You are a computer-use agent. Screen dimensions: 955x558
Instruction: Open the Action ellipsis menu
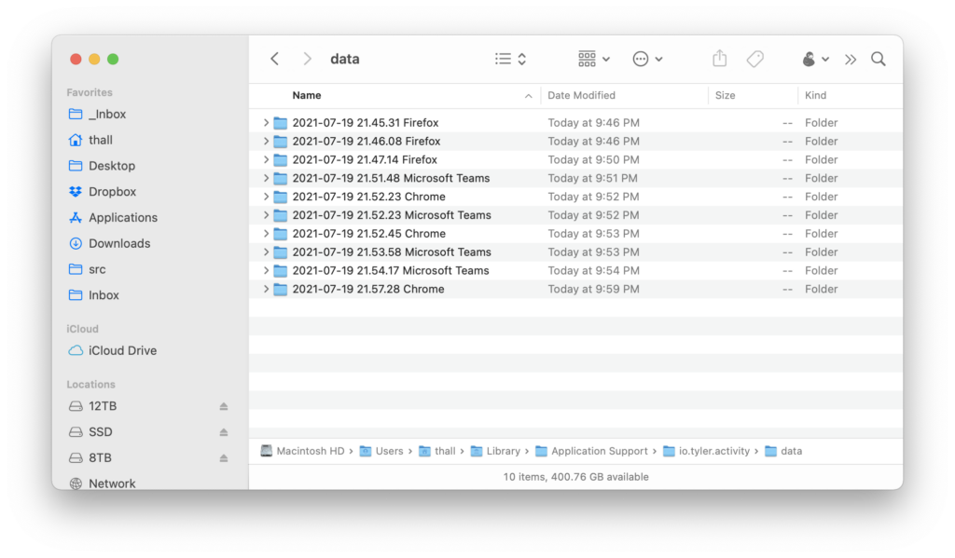(x=647, y=59)
